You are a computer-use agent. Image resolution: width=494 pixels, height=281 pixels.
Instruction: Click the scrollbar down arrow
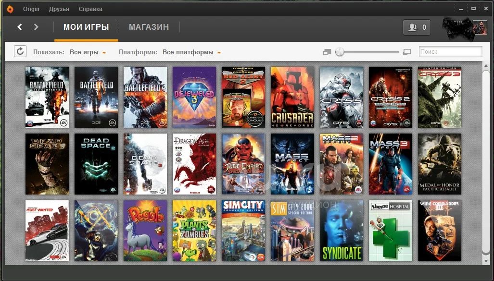[485, 260]
